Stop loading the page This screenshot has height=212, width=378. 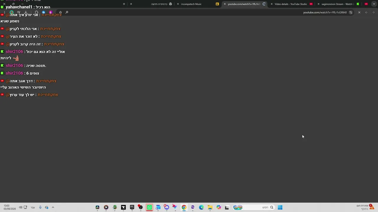tap(359, 12)
